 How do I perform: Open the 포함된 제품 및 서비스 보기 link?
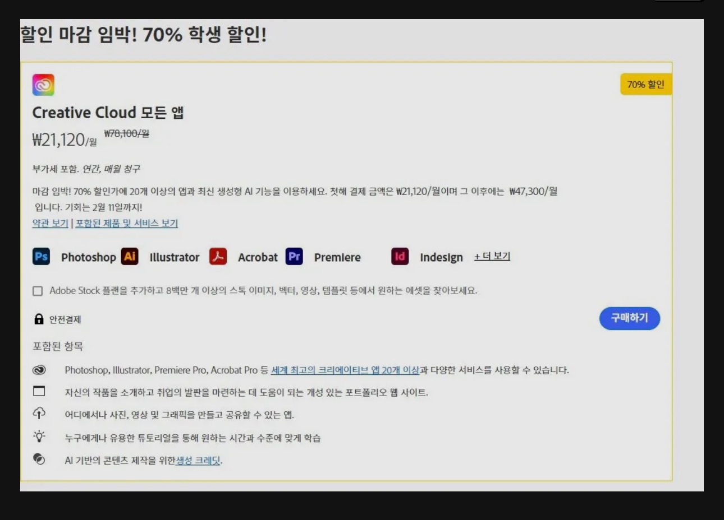[x=127, y=223]
